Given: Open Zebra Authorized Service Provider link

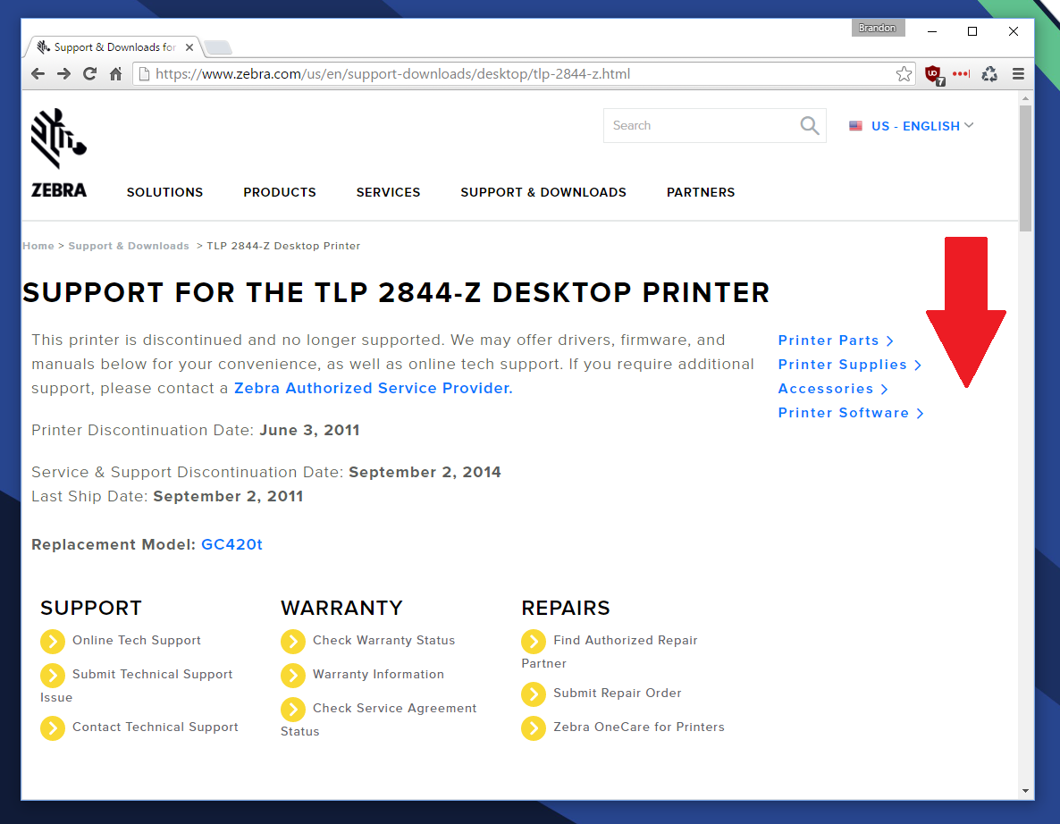Looking at the screenshot, I should [374, 388].
